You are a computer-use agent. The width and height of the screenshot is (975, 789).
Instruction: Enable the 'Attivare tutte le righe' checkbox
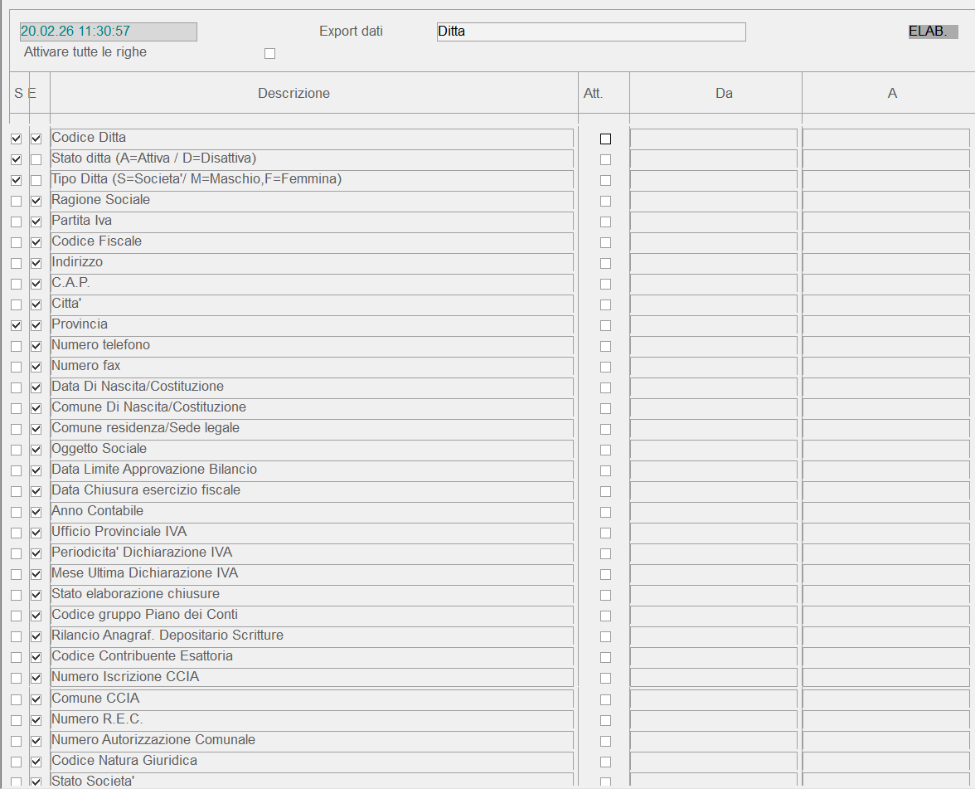click(x=269, y=54)
